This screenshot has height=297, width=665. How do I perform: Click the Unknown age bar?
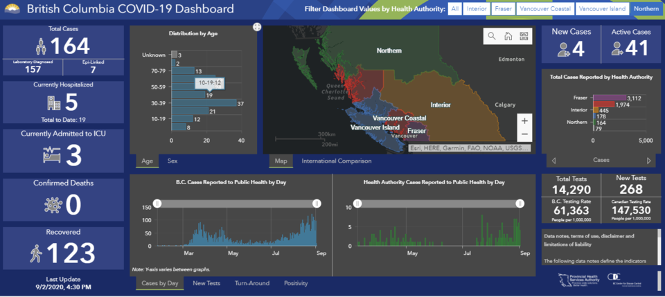click(x=175, y=55)
